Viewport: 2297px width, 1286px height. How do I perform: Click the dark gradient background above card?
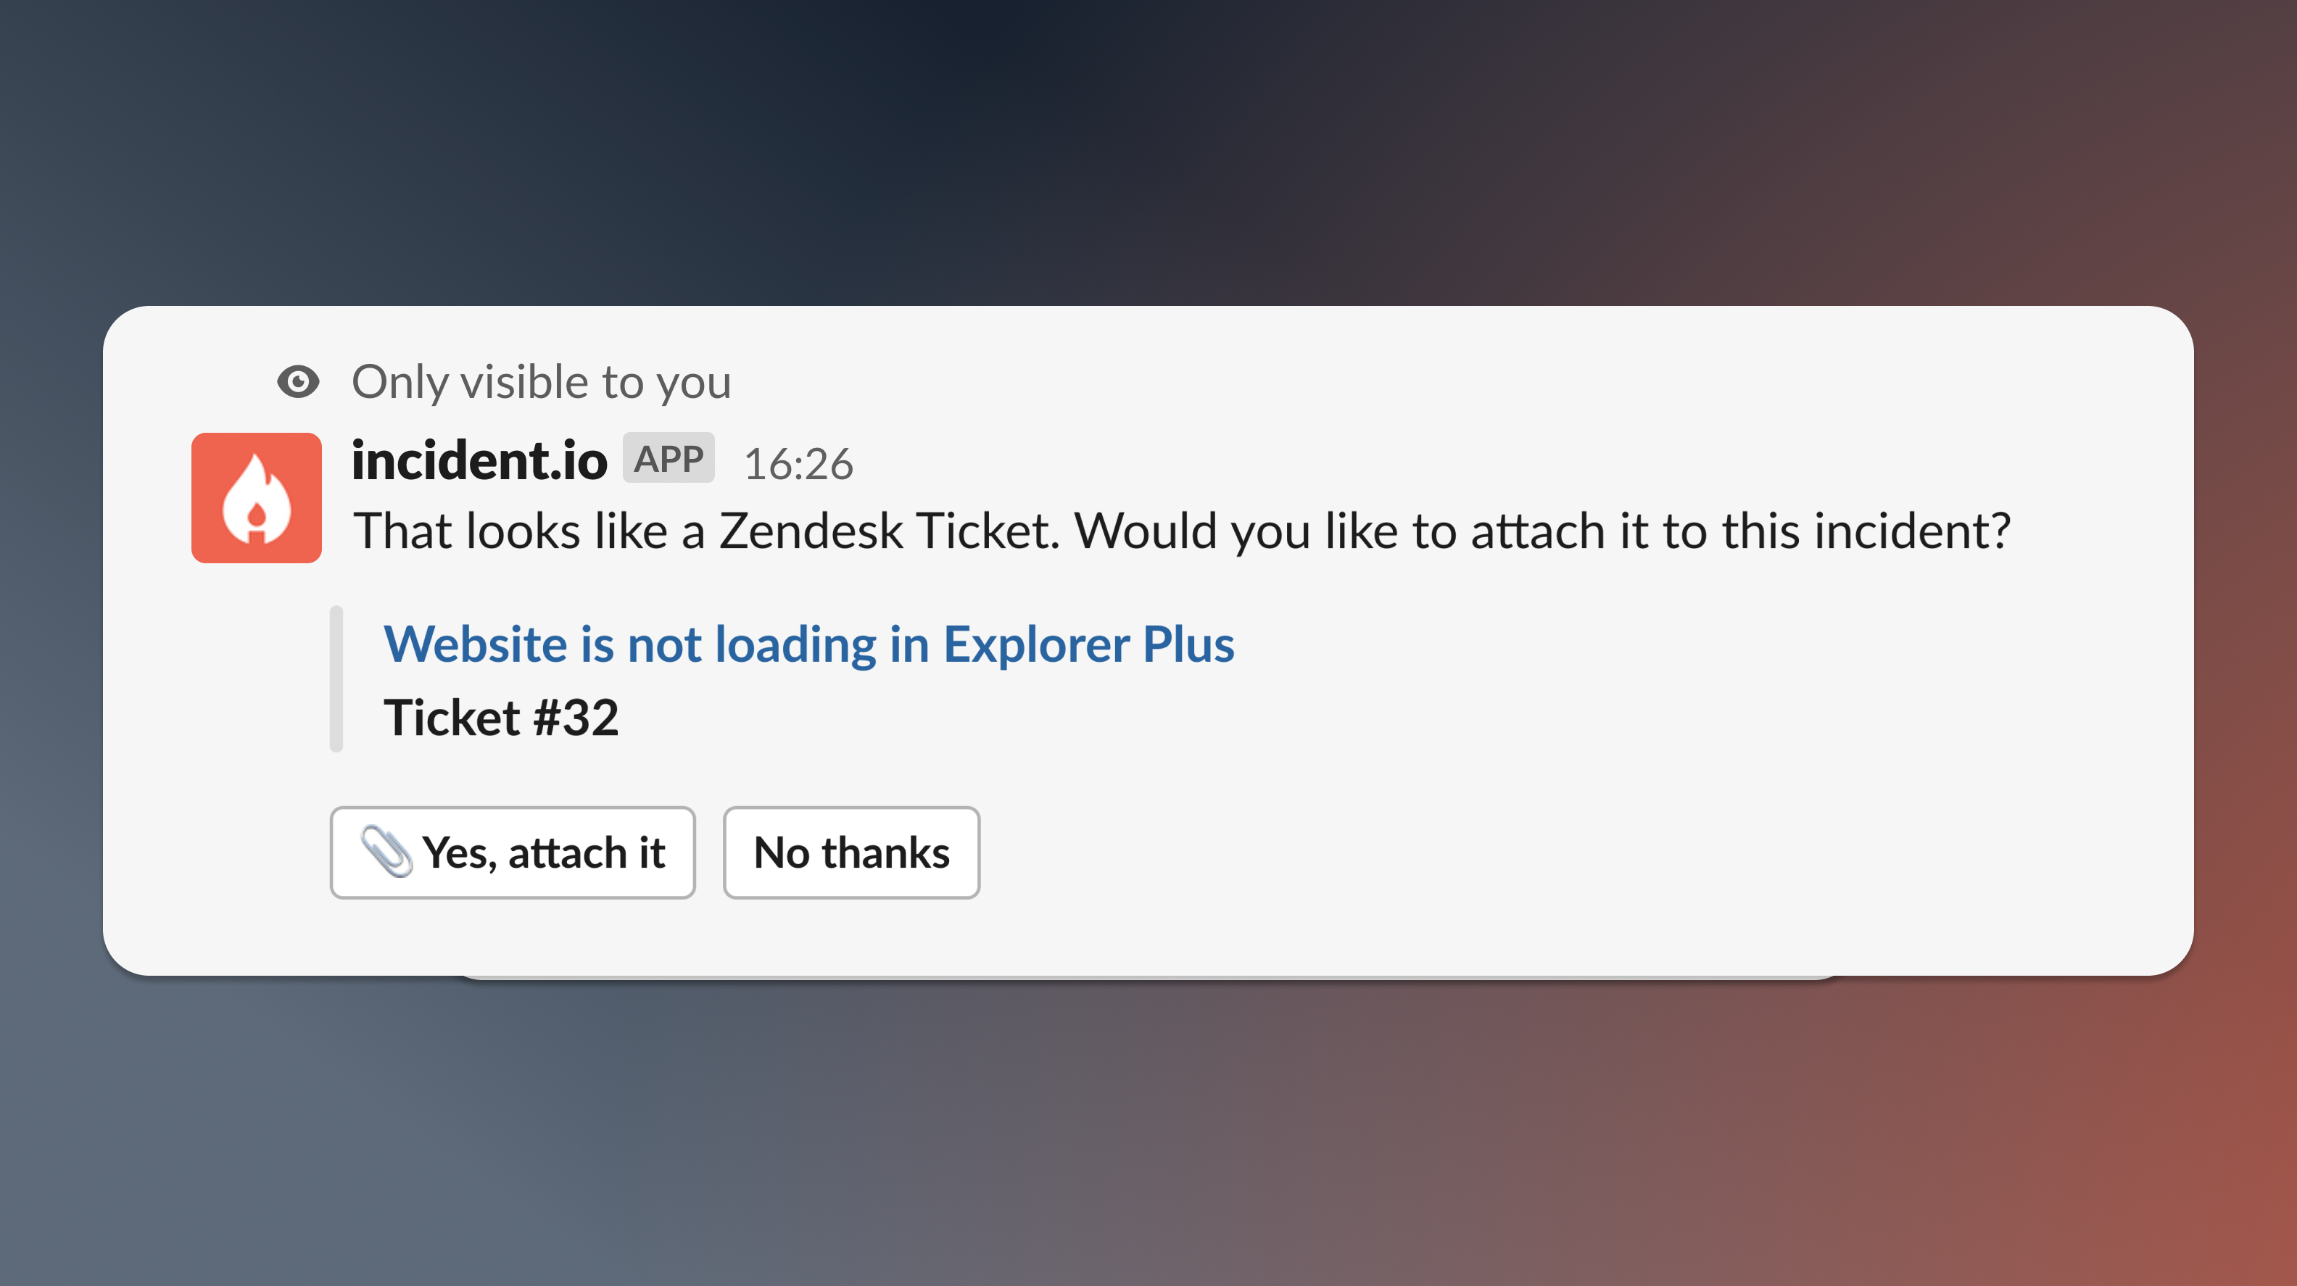tap(1148, 152)
